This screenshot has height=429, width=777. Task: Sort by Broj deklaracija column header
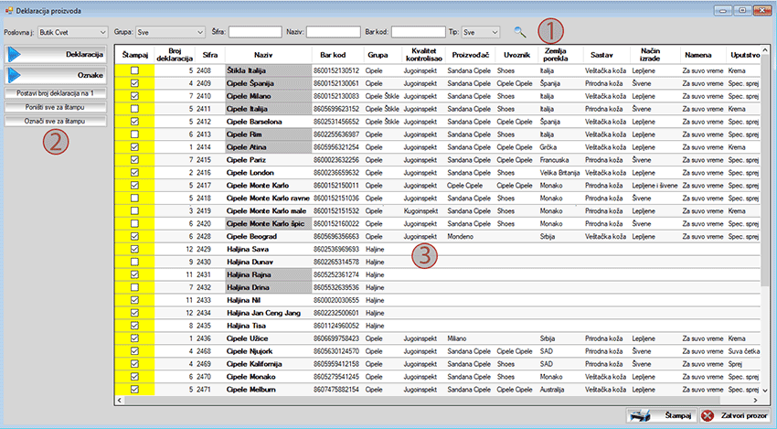[175, 55]
